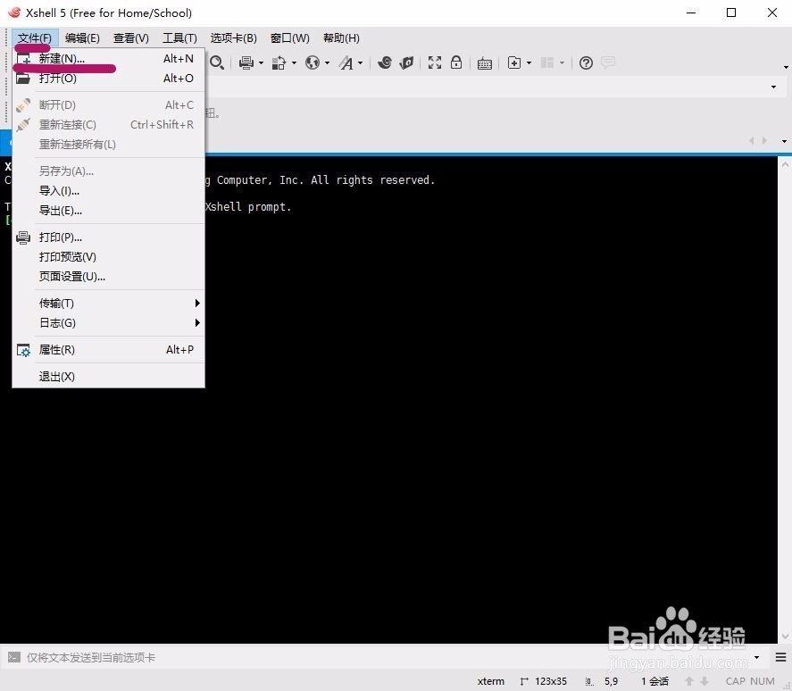Click the terminal scrollbar up arrow

(785, 164)
